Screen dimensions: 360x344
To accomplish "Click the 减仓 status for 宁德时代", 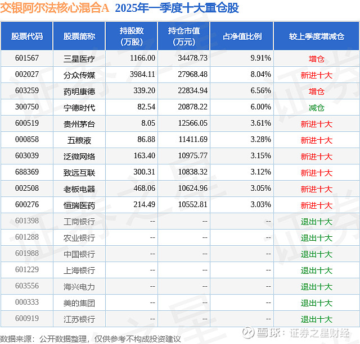I will point(317,108).
